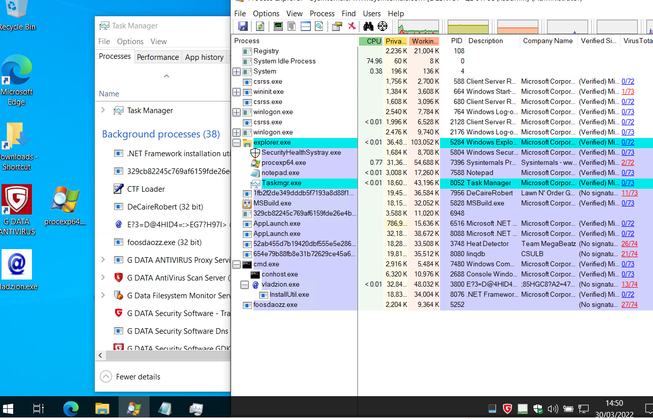This screenshot has height=419, width=653.
Task: Open System Information from the toolbar
Action: (x=278, y=26)
